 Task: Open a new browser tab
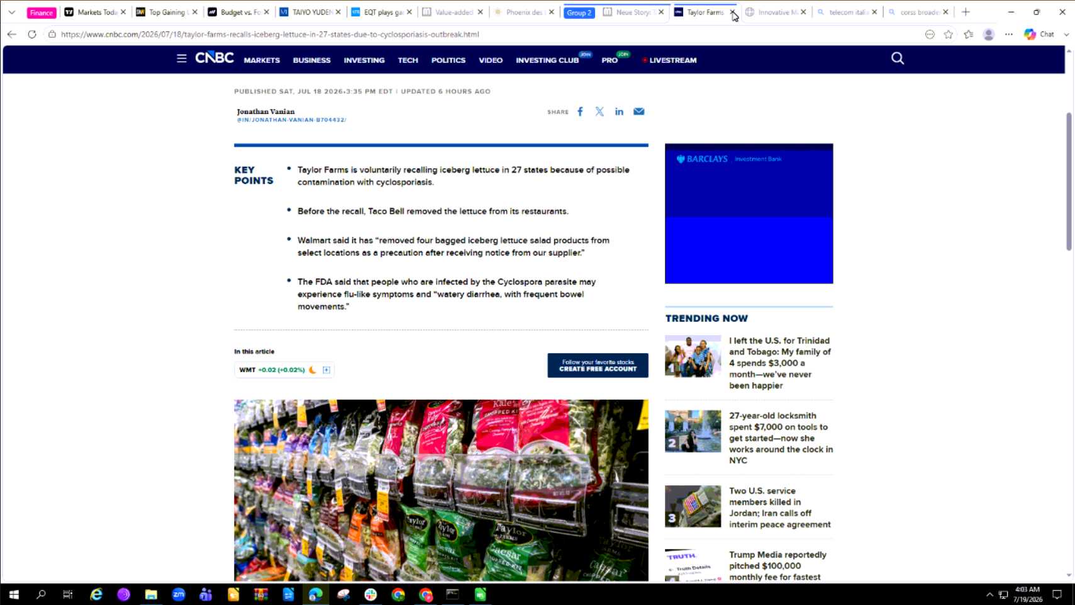tap(966, 12)
